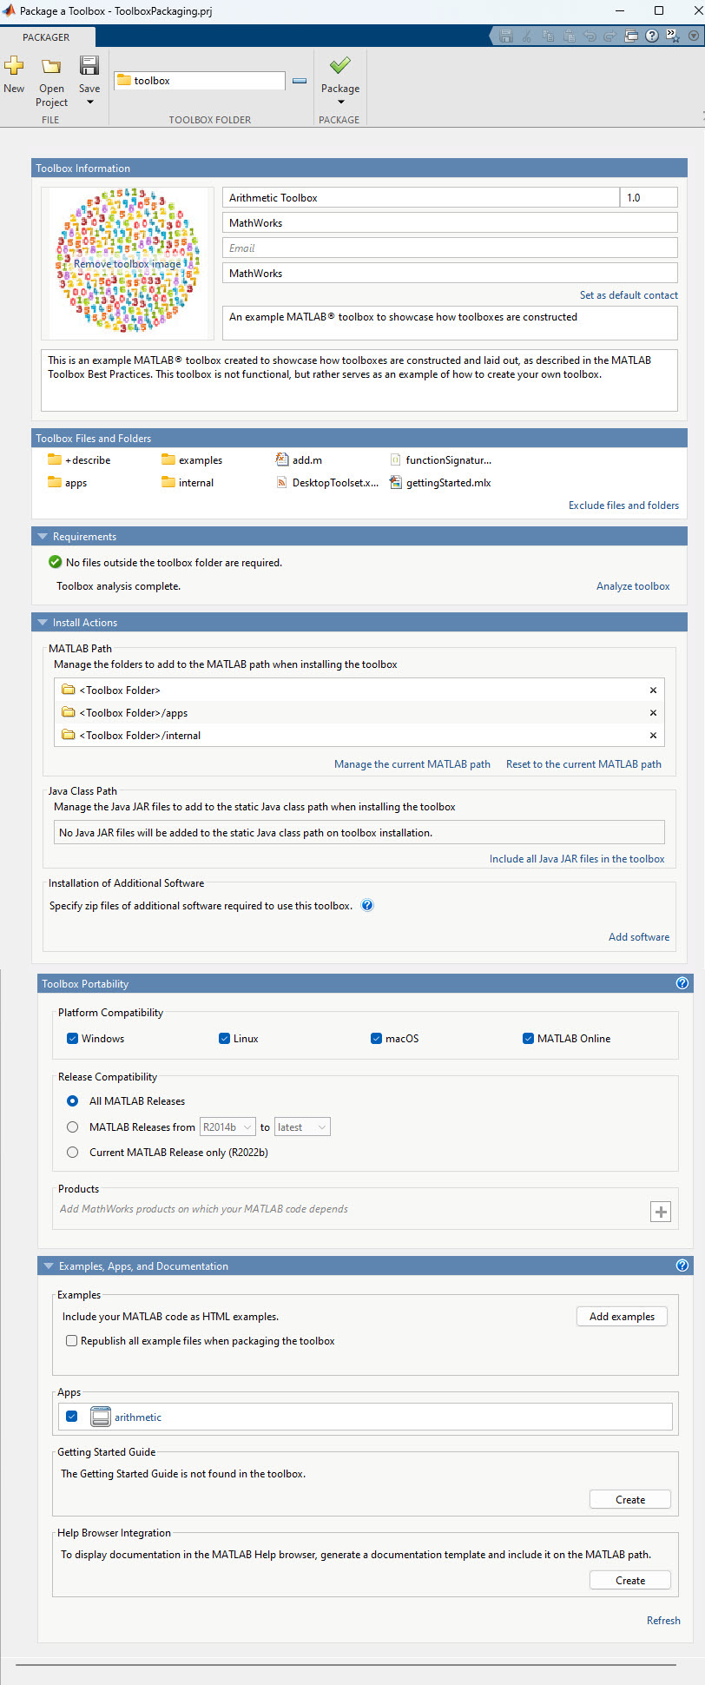
Task: Create Help Browser Integration documentation template
Action: [630, 1580]
